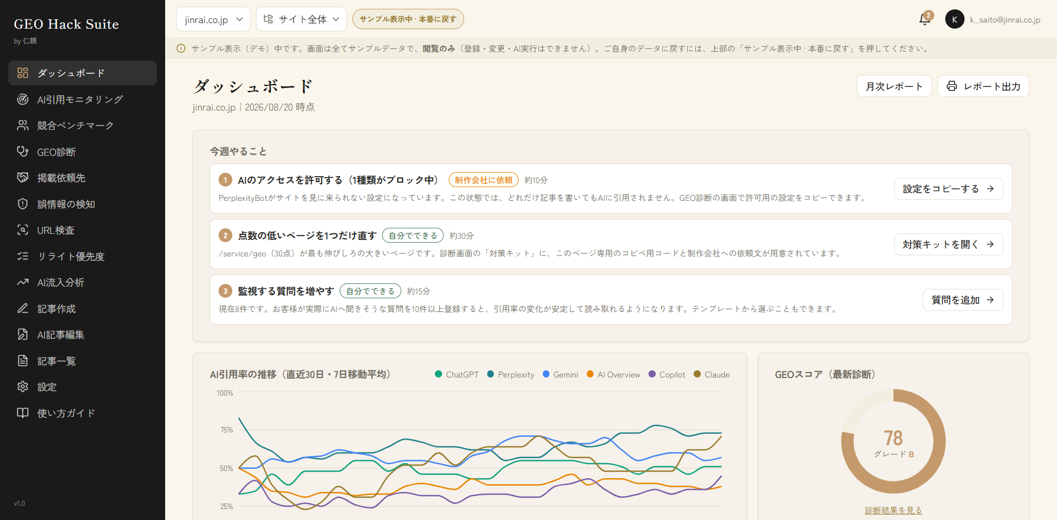Go to 競合ベンチマーク page
This screenshot has width=1057, height=520.
(x=83, y=125)
